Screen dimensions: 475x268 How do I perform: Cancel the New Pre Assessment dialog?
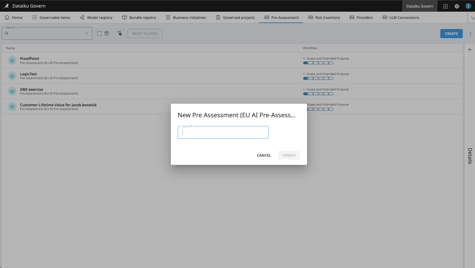(264, 155)
